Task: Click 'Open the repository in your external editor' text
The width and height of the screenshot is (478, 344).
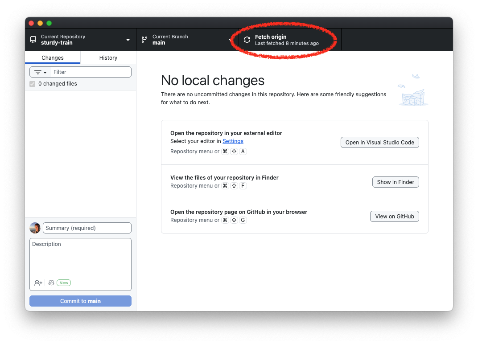Action: tap(226, 133)
